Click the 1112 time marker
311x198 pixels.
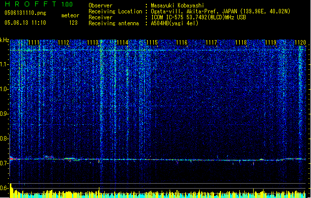pyautogui.click(x=63, y=43)
